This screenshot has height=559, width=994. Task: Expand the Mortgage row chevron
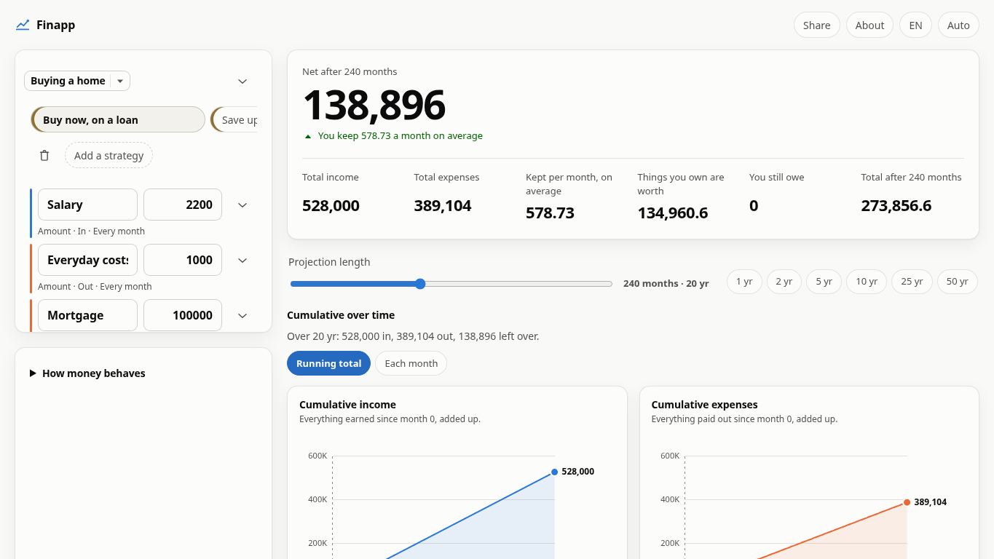click(242, 315)
